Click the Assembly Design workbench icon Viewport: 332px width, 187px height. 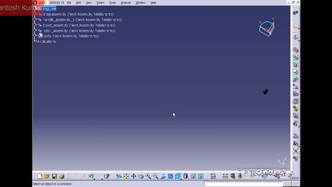(x=296, y=12)
